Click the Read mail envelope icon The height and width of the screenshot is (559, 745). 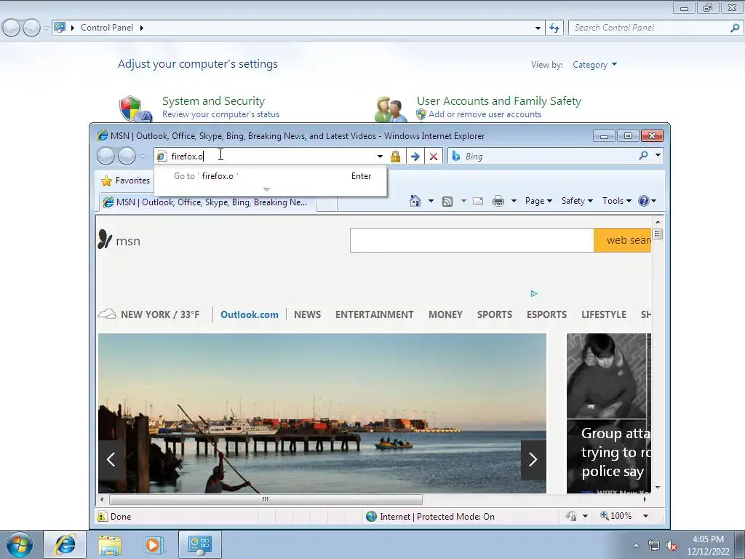[478, 201]
